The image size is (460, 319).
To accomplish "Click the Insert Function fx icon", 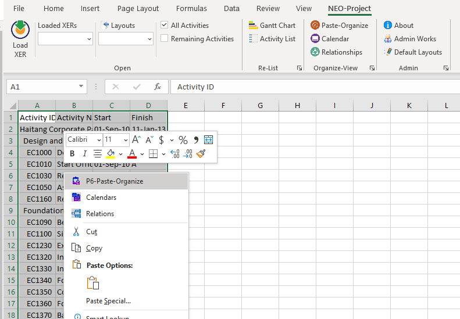I will pos(158,87).
